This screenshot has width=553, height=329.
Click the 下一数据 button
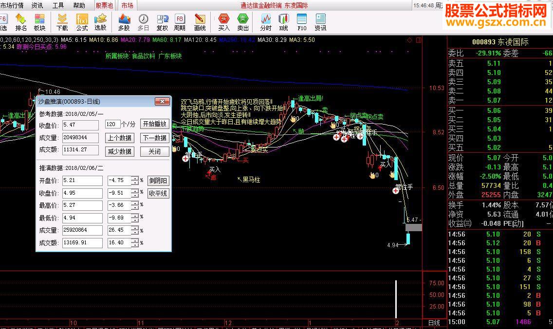(x=154, y=138)
